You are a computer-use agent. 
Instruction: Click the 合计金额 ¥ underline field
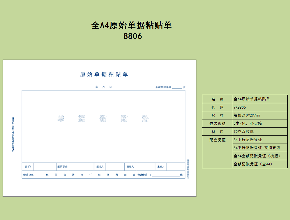[166, 175]
